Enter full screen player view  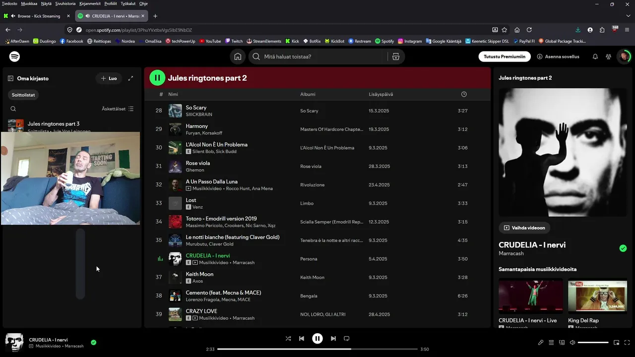click(x=627, y=343)
